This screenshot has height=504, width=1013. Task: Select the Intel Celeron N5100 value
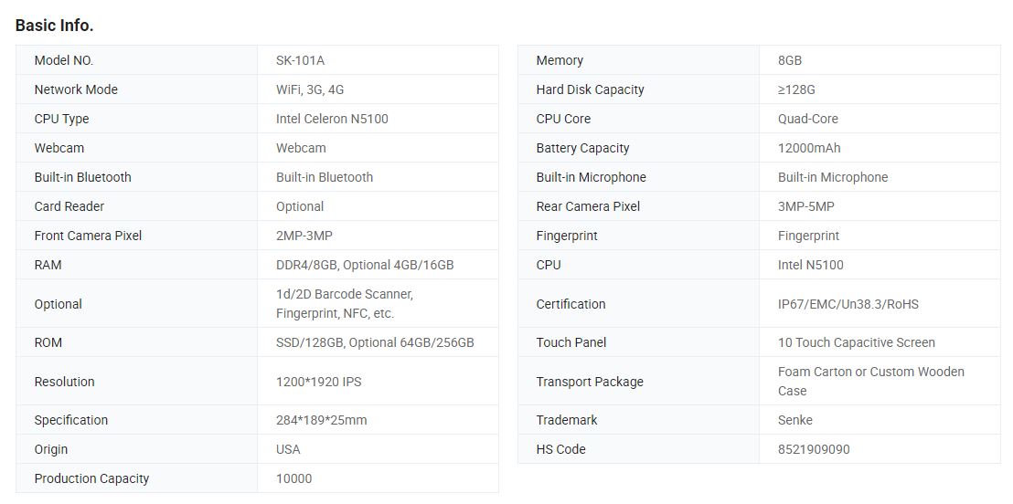tap(332, 119)
